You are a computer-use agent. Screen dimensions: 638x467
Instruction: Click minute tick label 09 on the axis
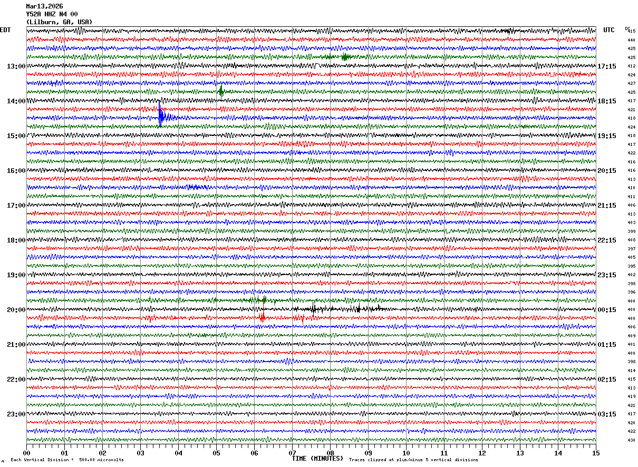368,453
